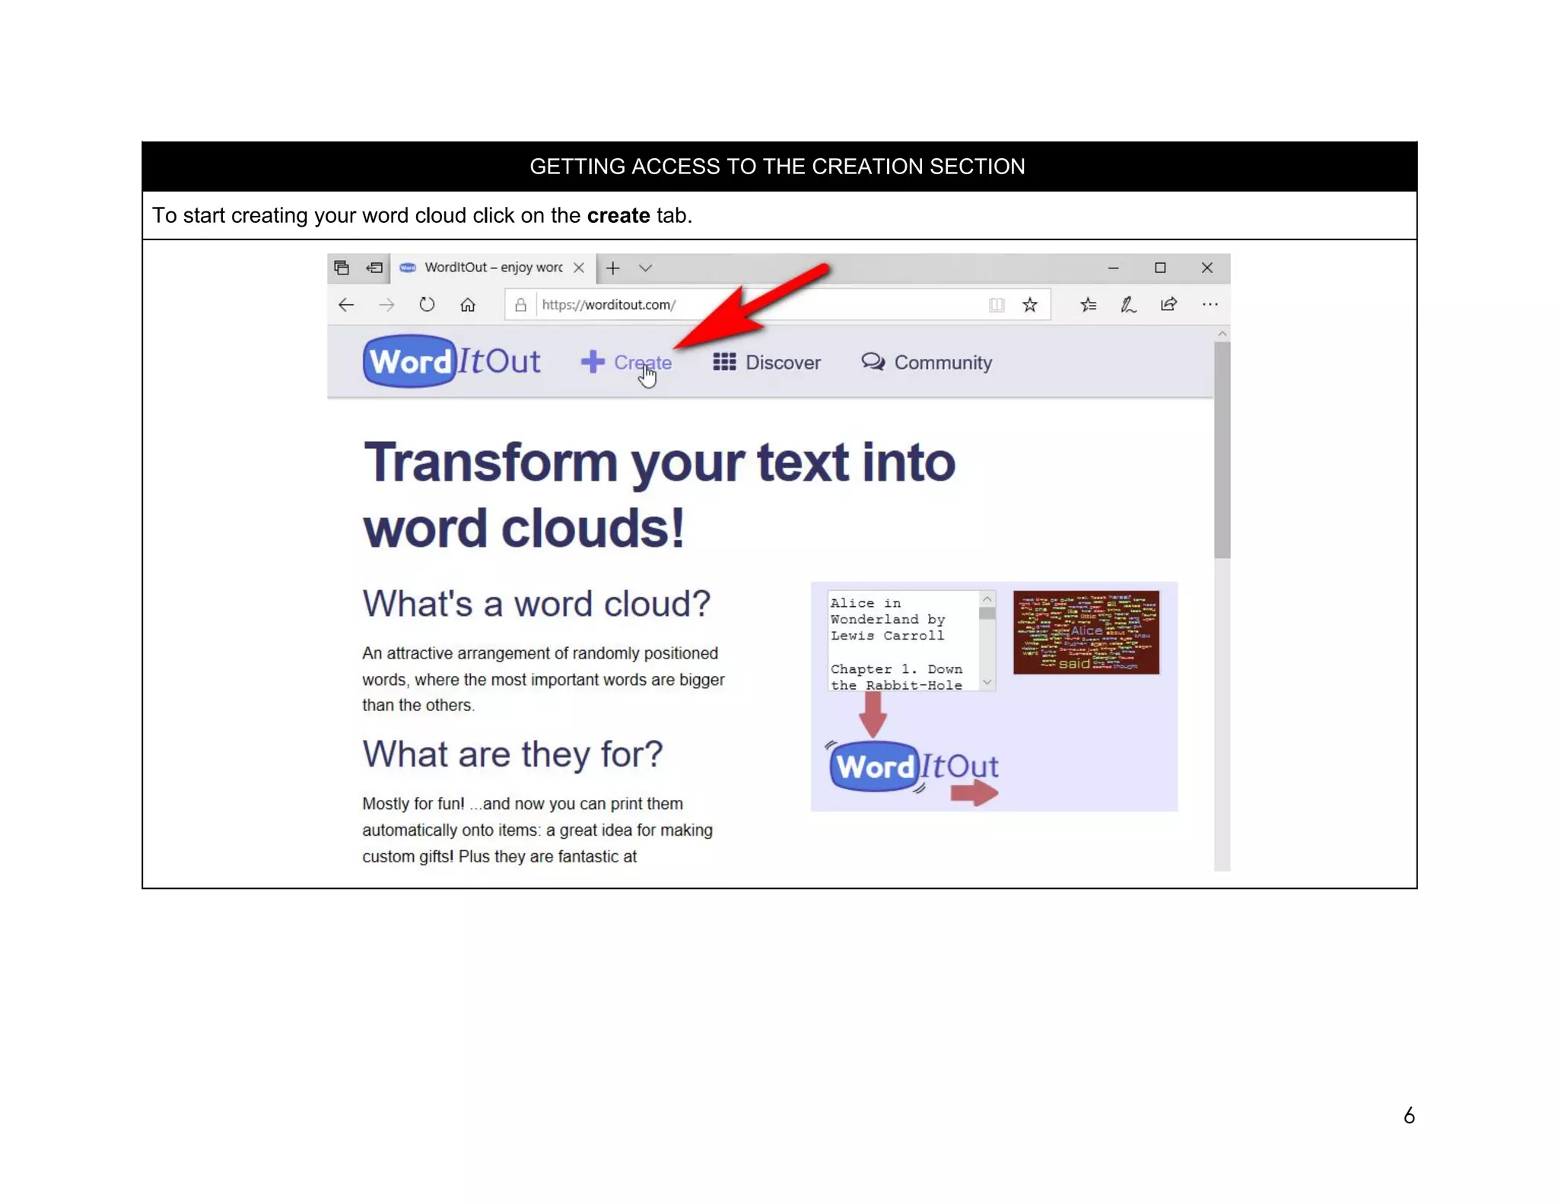Close the WordItOut browser tab
This screenshot has width=1558, height=1203.
click(579, 268)
